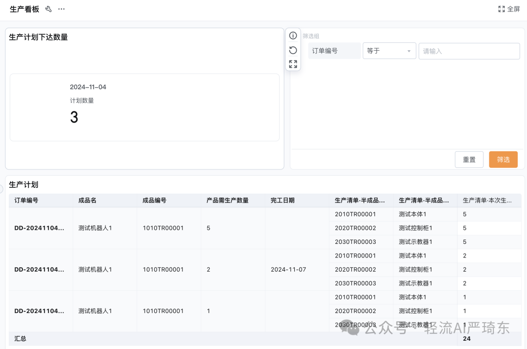Screen dimensions: 527x349
Task: Click the 生产计划下达数量 panel title
Action: (39, 37)
